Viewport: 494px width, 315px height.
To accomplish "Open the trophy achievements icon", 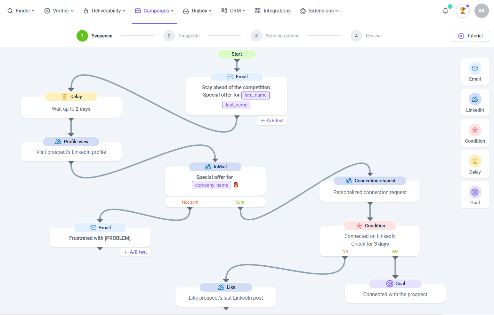I will click(462, 11).
